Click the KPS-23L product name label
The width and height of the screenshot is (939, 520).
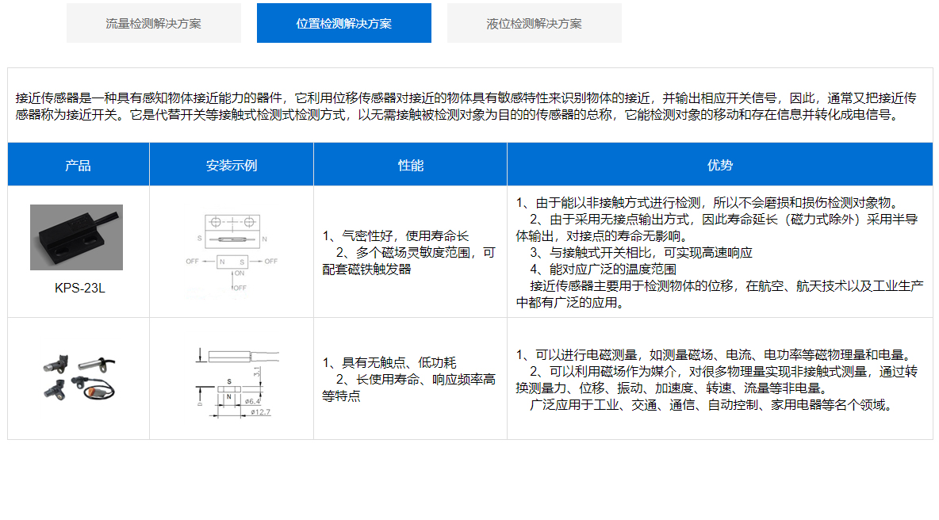pos(79,288)
